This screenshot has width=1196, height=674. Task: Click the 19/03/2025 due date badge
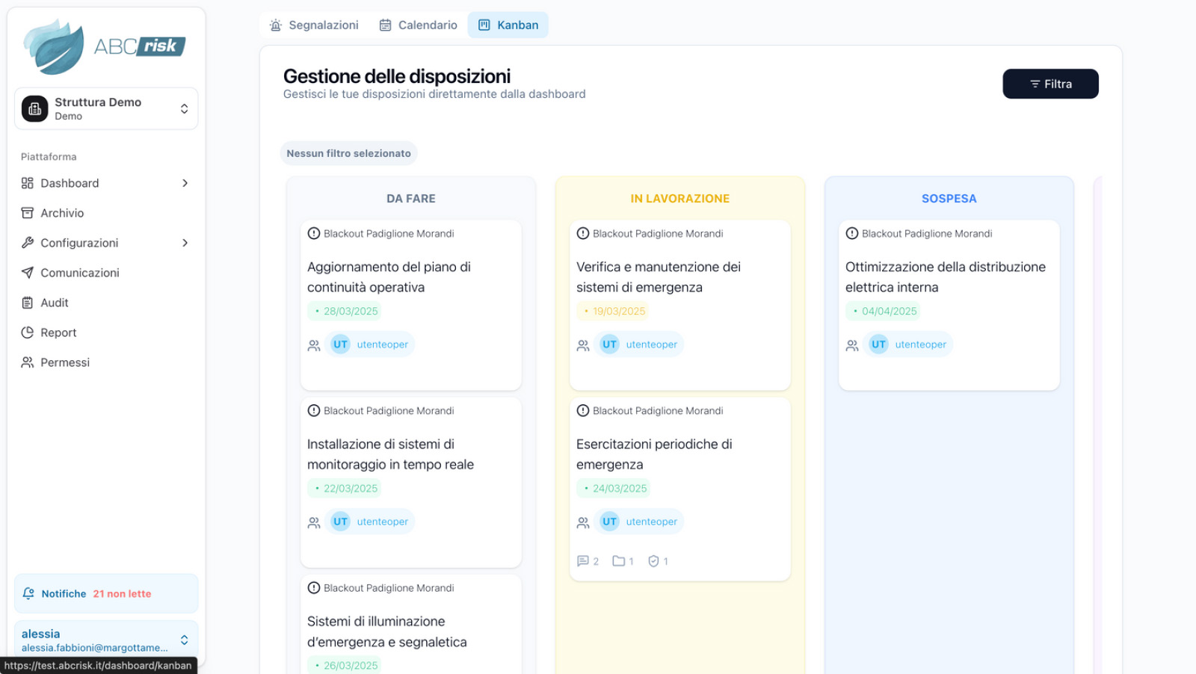pyautogui.click(x=613, y=311)
